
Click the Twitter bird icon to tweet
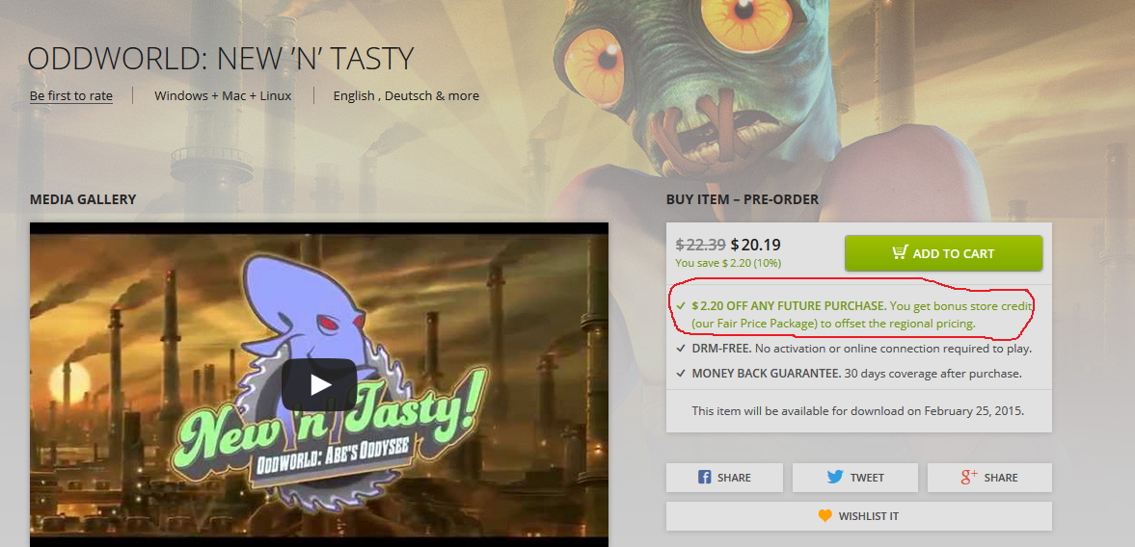[x=835, y=477]
